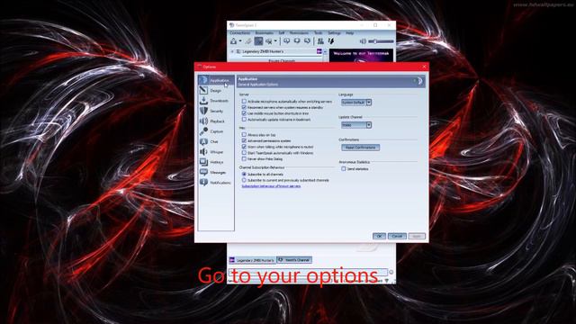Click the highlighted subscribe icon in TeamSpeak toolbar

click(258, 41)
